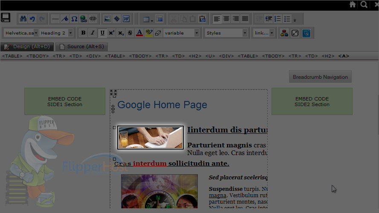Go to home icon top bar
This screenshot has height=213, width=379.
[x=353, y=4]
